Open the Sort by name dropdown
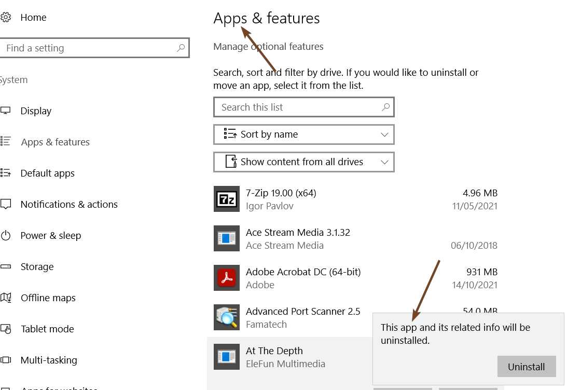 303,135
